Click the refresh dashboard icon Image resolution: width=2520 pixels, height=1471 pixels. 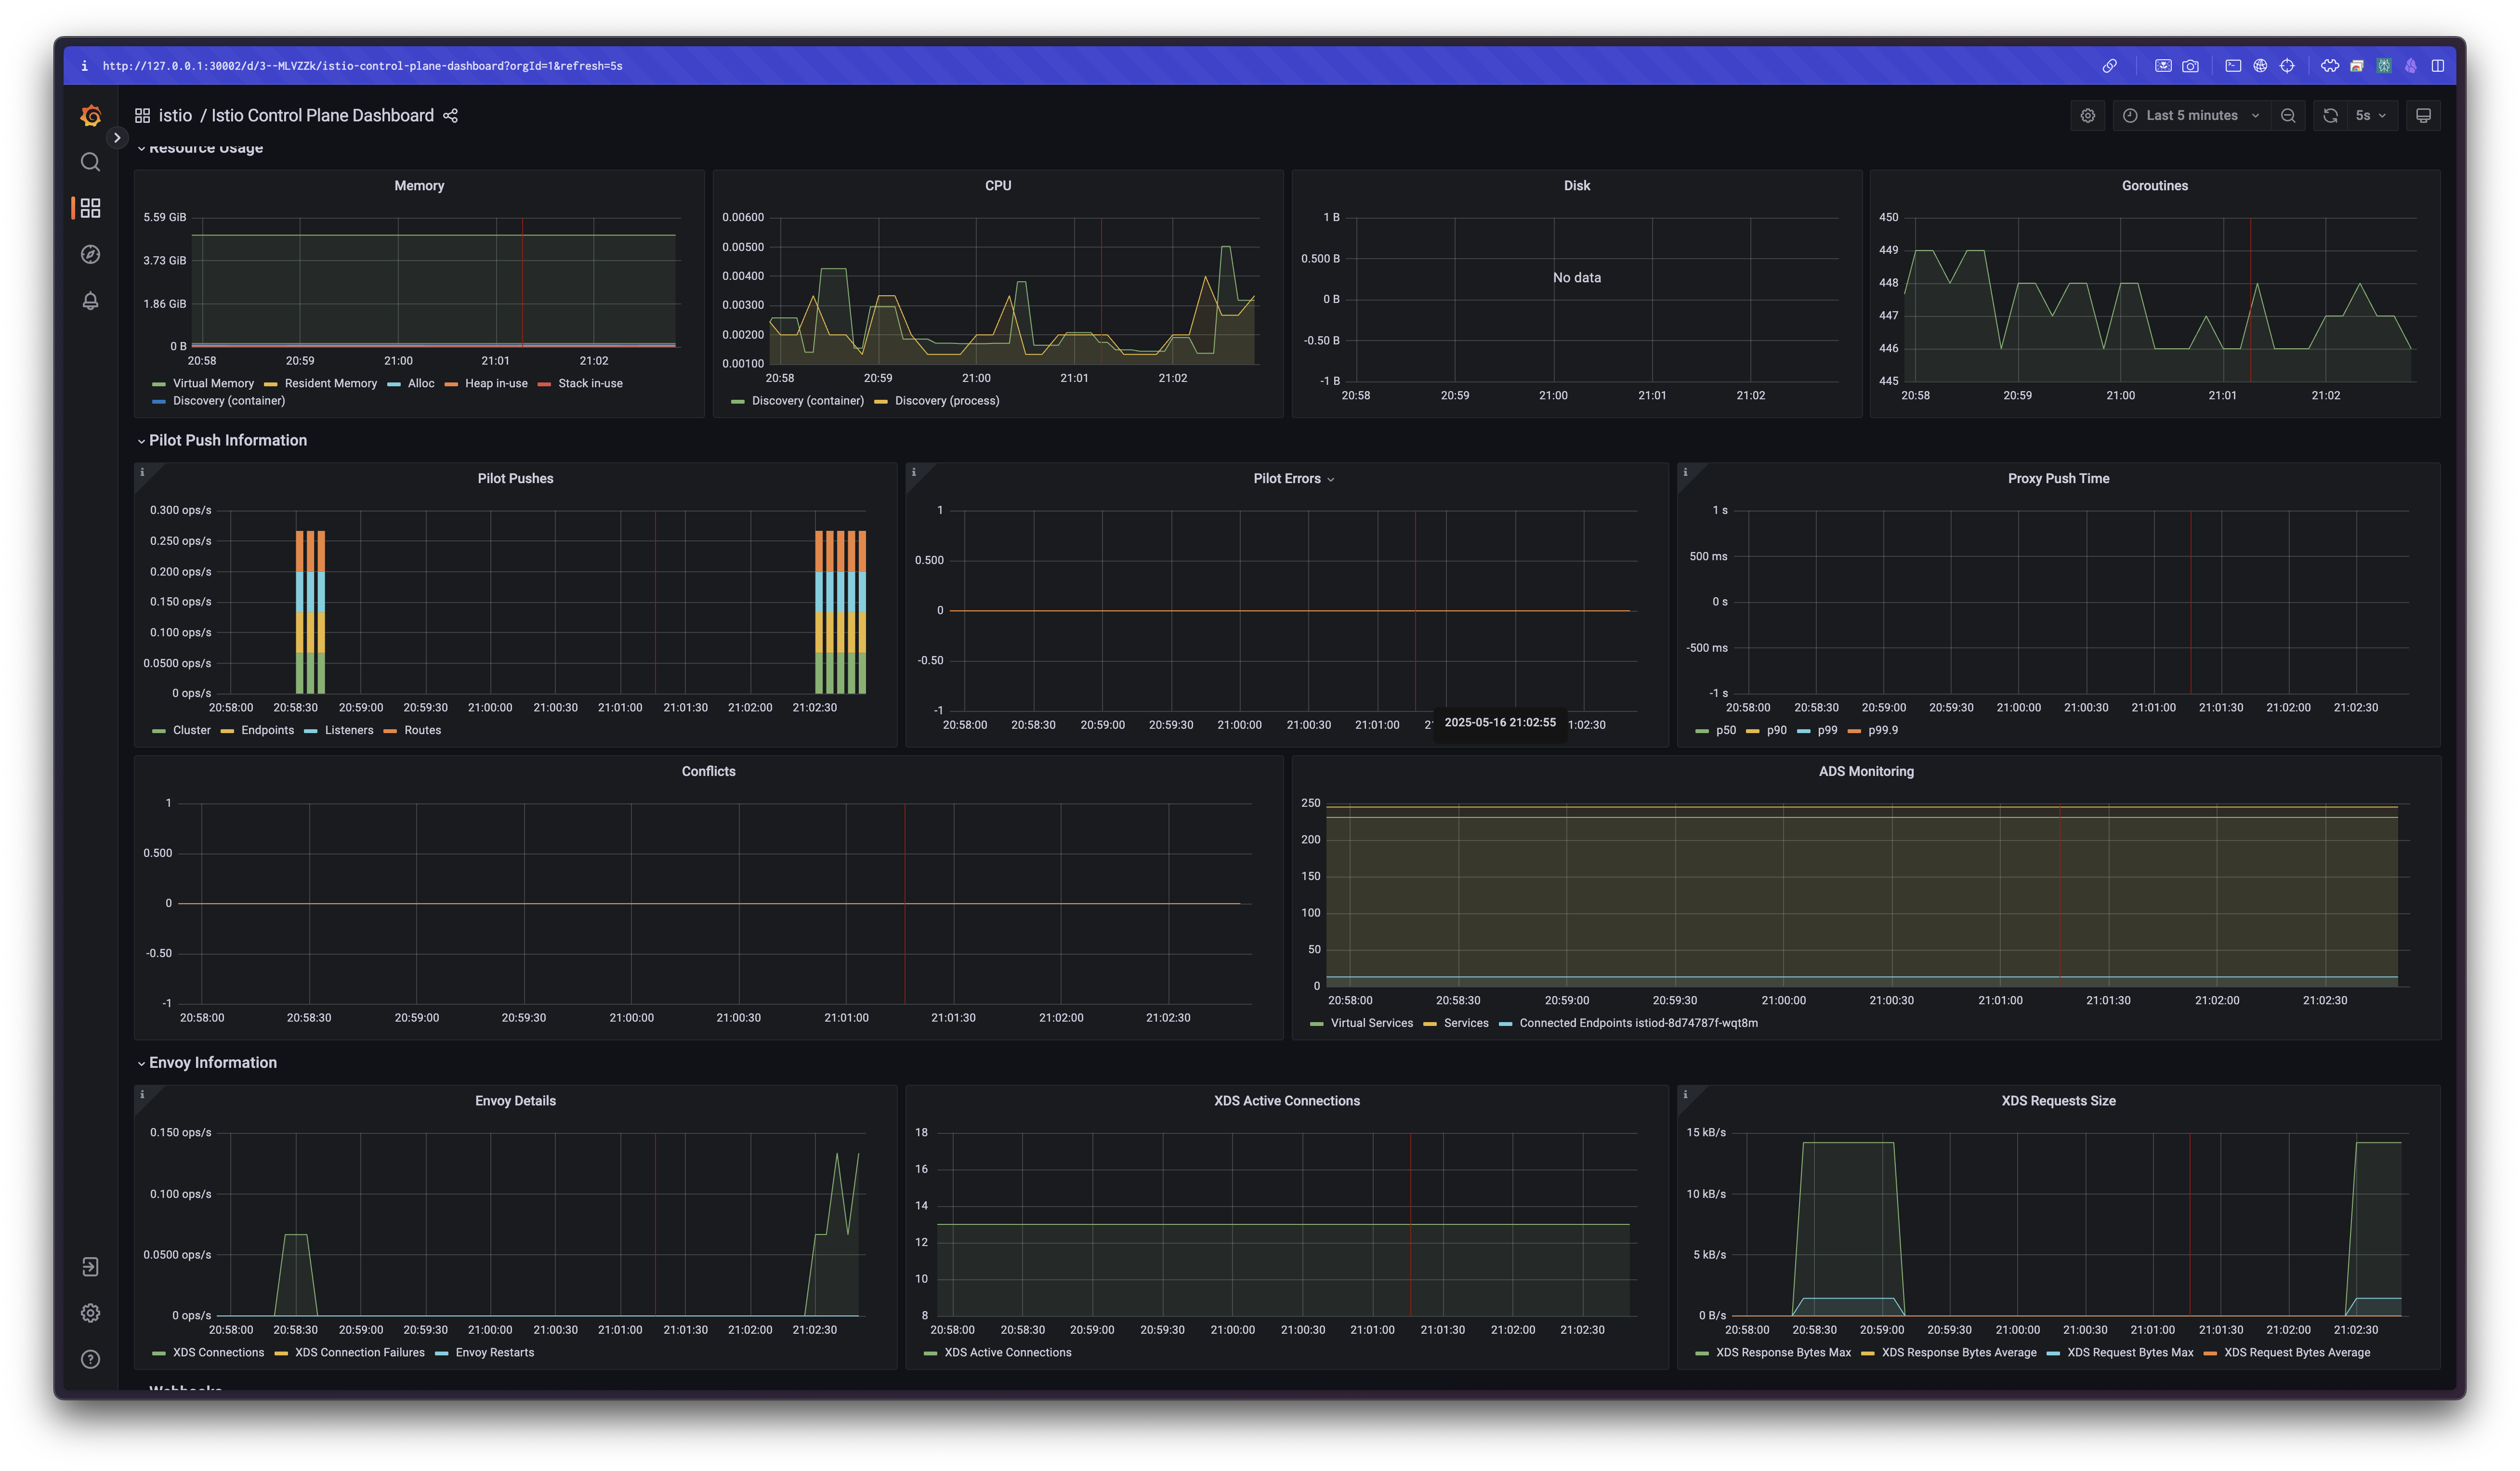[2331, 116]
